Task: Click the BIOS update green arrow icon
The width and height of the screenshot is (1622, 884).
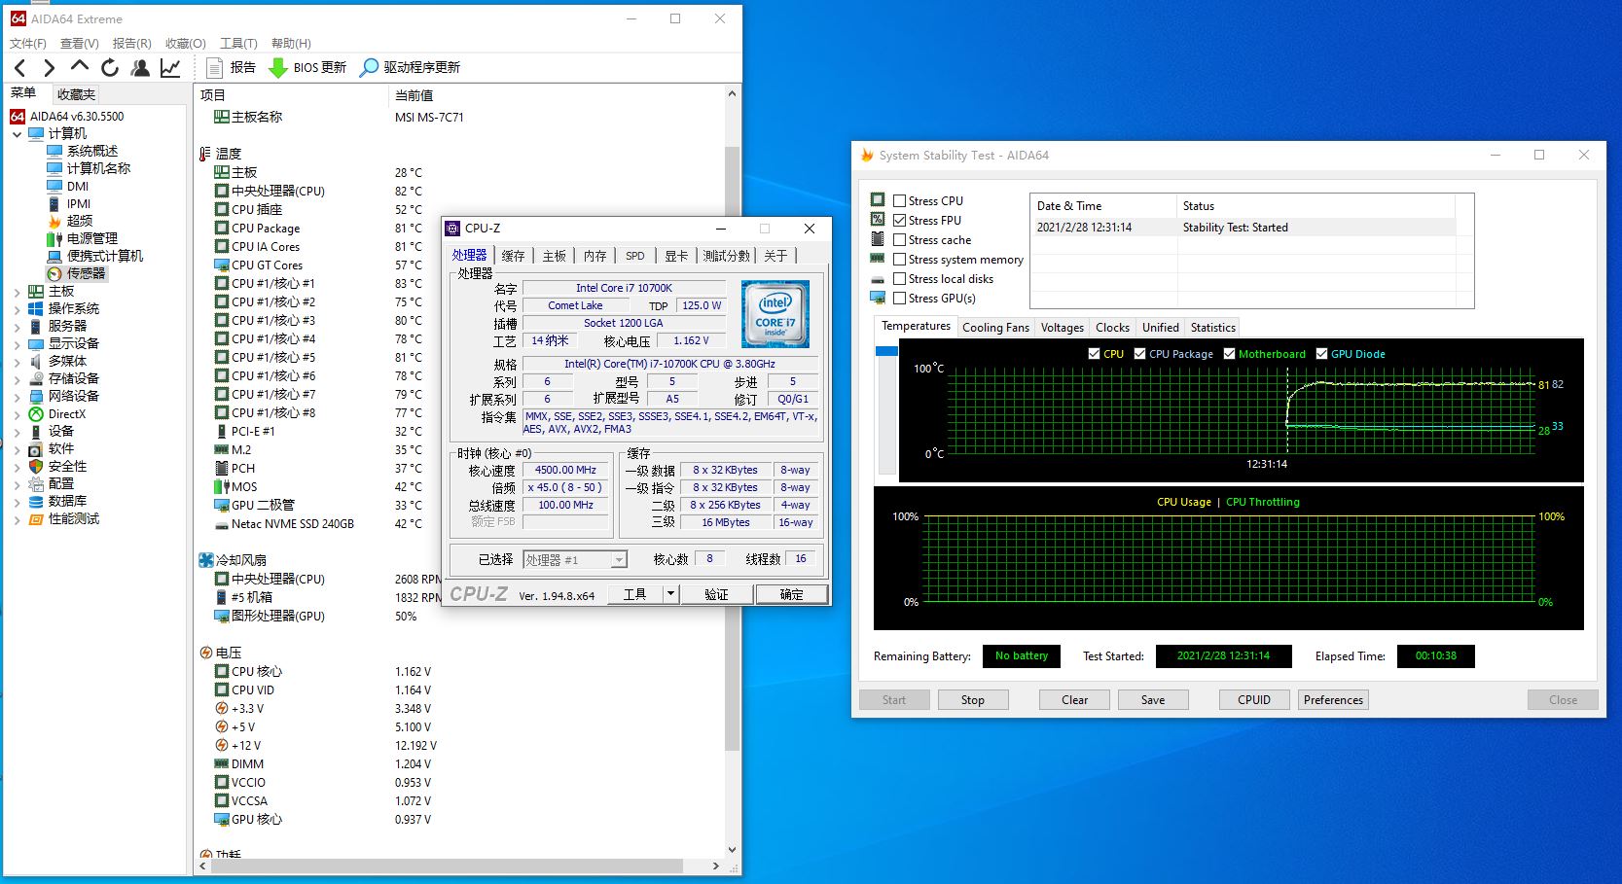Action: 277,67
